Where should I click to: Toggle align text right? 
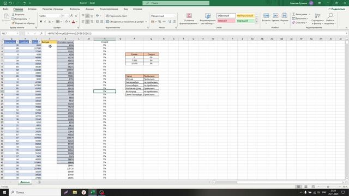coord(92,22)
